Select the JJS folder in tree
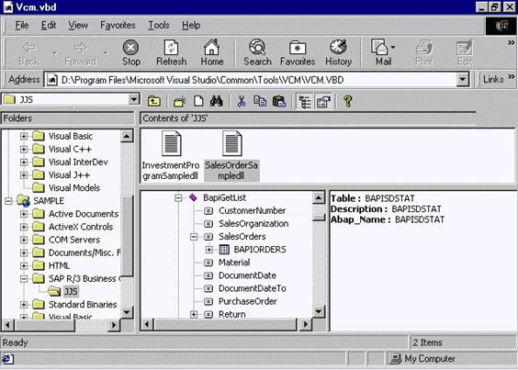518x370 pixels. pyautogui.click(x=71, y=291)
